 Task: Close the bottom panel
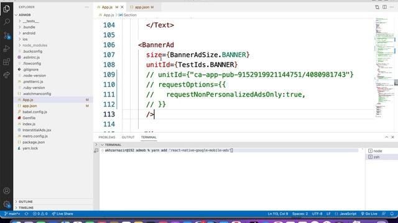click(392, 137)
